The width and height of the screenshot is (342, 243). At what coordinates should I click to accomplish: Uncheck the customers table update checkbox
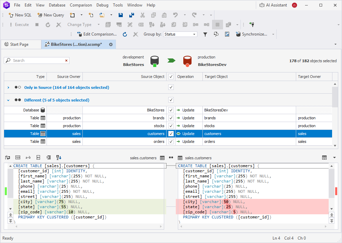(171, 134)
